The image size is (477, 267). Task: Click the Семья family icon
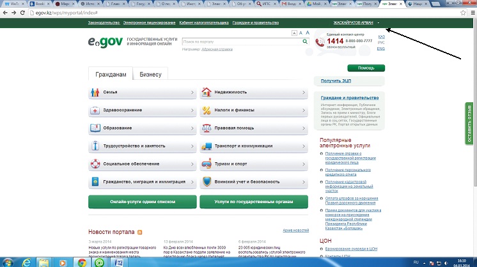point(95,93)
